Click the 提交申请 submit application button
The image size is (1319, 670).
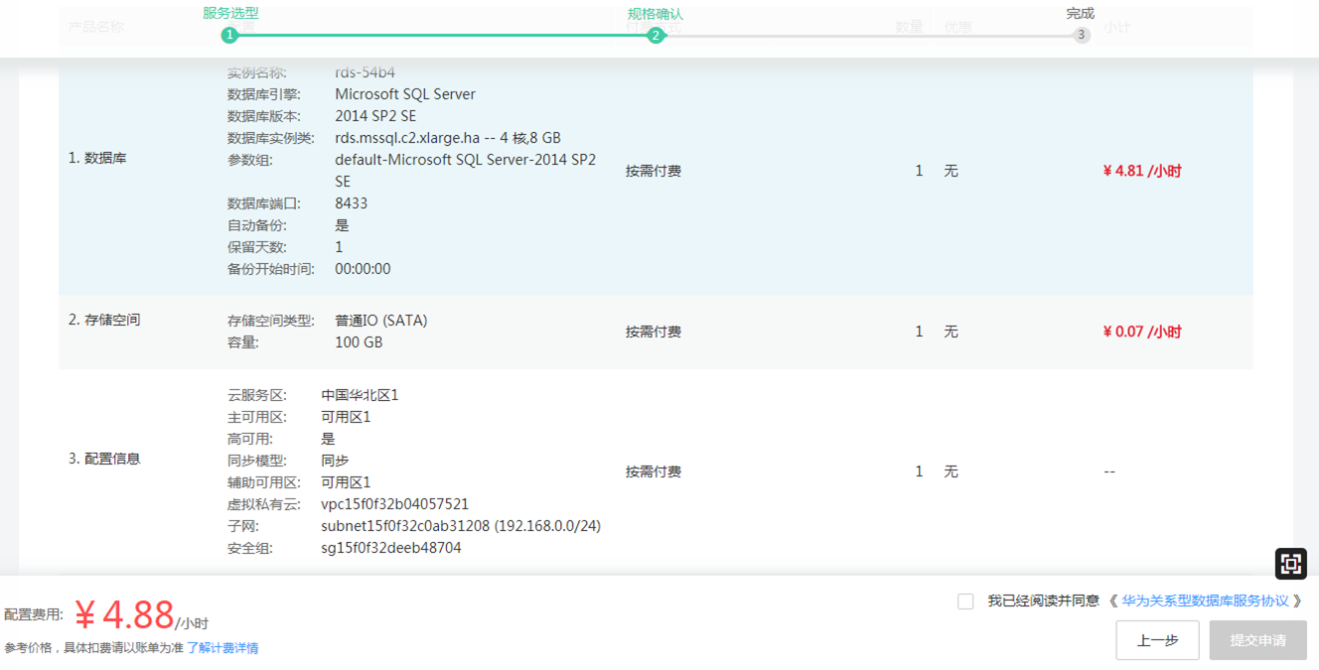[x=1257, y=640]
